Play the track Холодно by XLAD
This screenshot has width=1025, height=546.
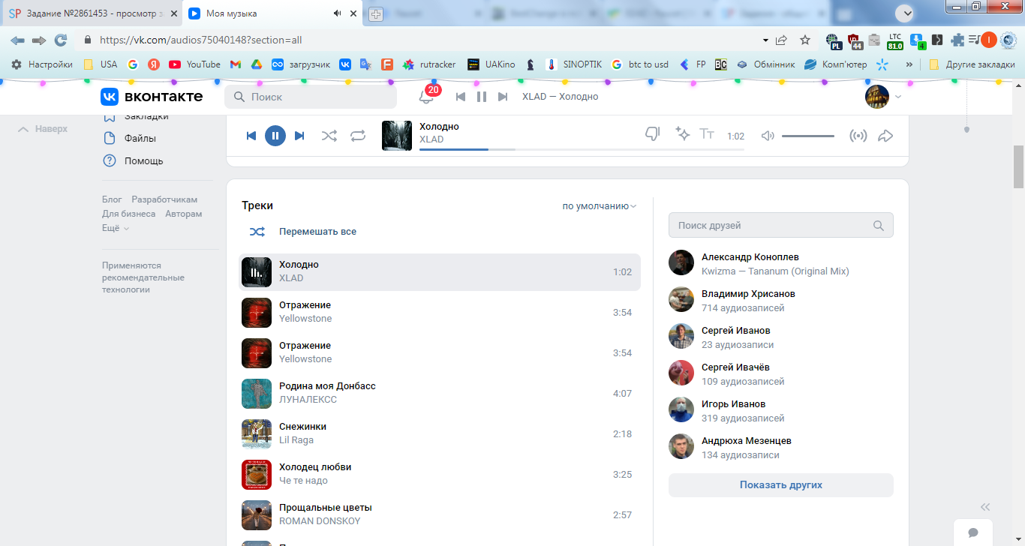coord(440,271)
